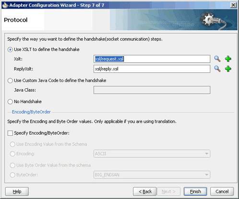Click the ReplyXslt text field
This screenshot has height=199, width=239.
pos(152,69)
